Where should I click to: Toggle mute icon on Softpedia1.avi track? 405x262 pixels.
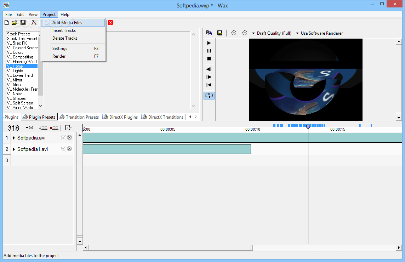[x=63, y=149]
